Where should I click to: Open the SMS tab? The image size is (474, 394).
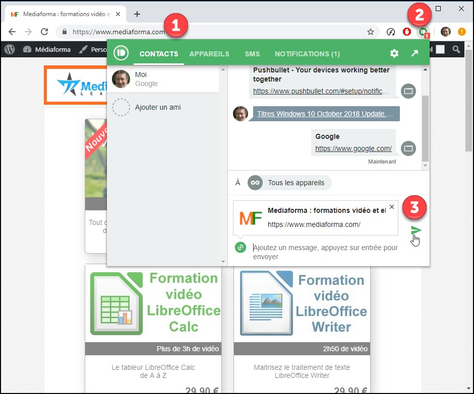pyautogui.click(x=252, y=54)
